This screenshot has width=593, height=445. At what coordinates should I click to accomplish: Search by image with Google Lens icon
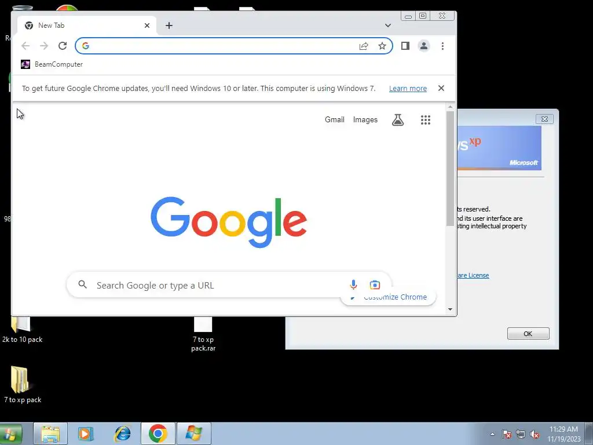(x=375, y=284)
